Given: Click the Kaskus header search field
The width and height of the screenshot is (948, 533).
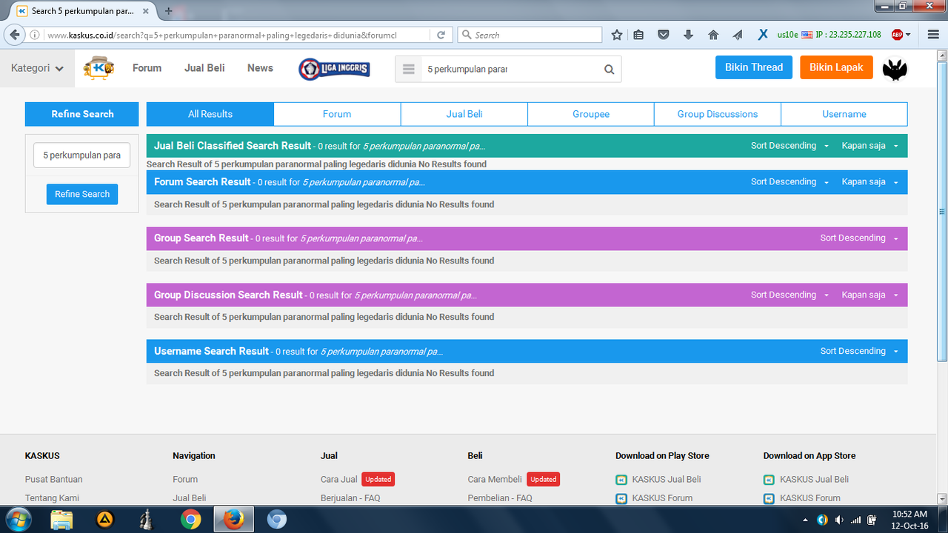Looking at the screenshot, I should point(511,70).
